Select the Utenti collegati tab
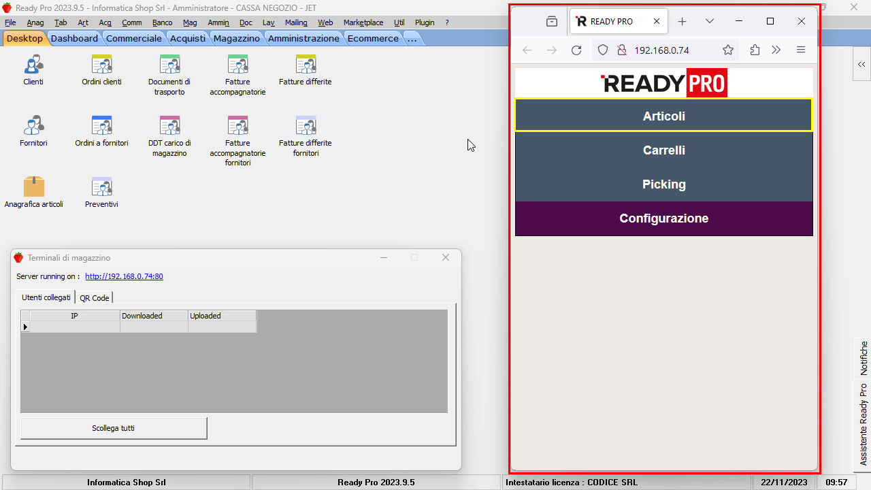The height and width of the screenshot is (490, 871). [46, 297]
